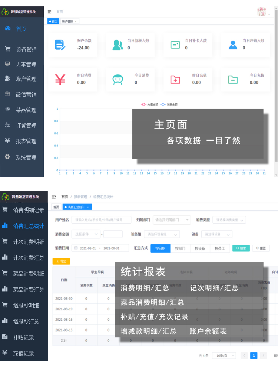Screen dimensions: 278x377
Task: Switch to 首页 tab in bottom panel
Action: [x=56, y=207]
